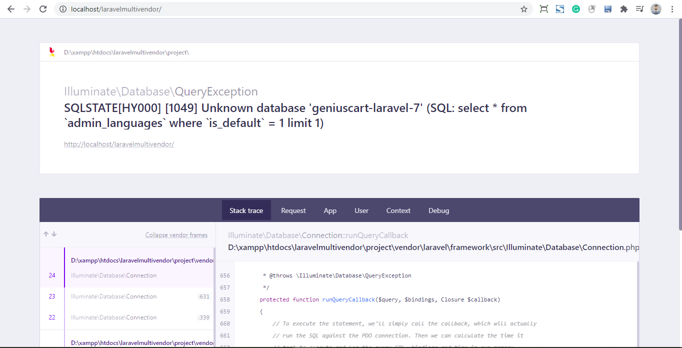Open the App tab

click(x=330, y=210)
